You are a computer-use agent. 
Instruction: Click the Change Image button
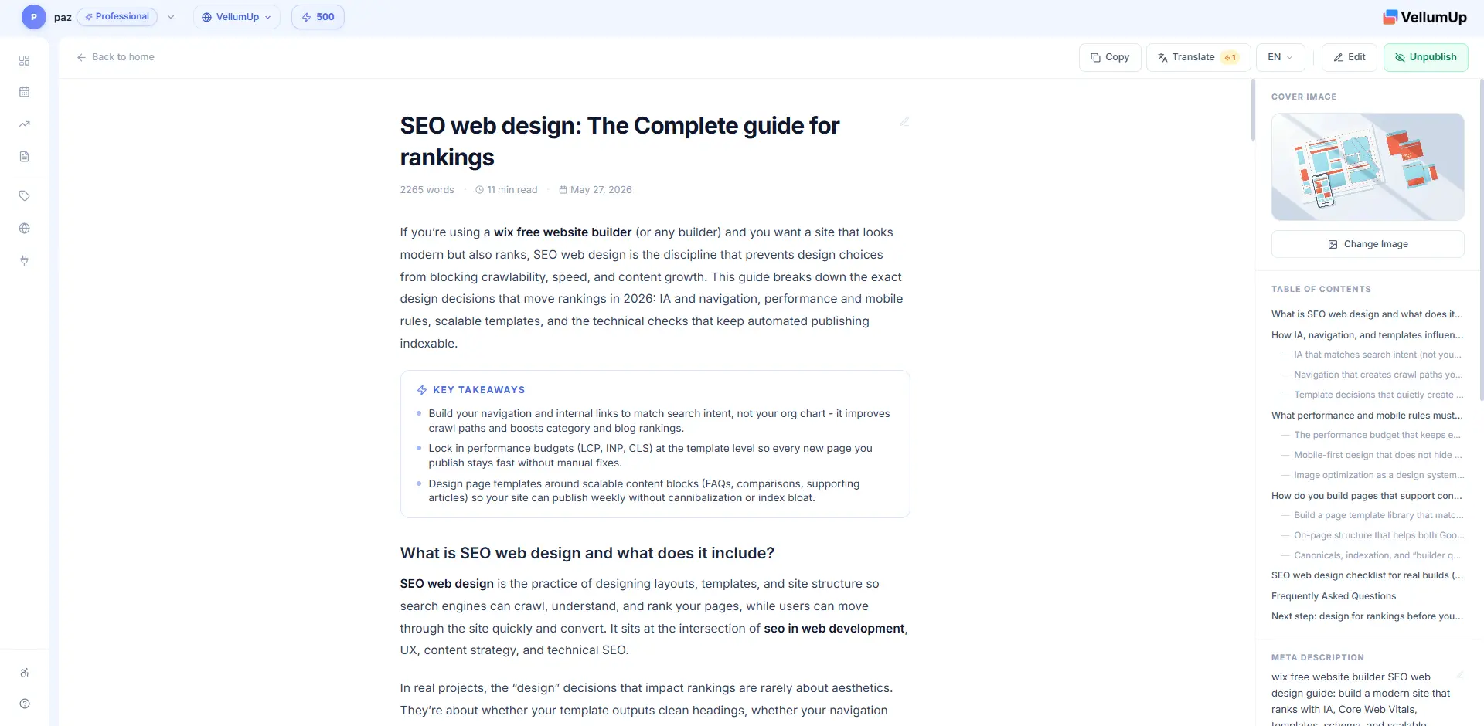click(x=1367, y=244)
